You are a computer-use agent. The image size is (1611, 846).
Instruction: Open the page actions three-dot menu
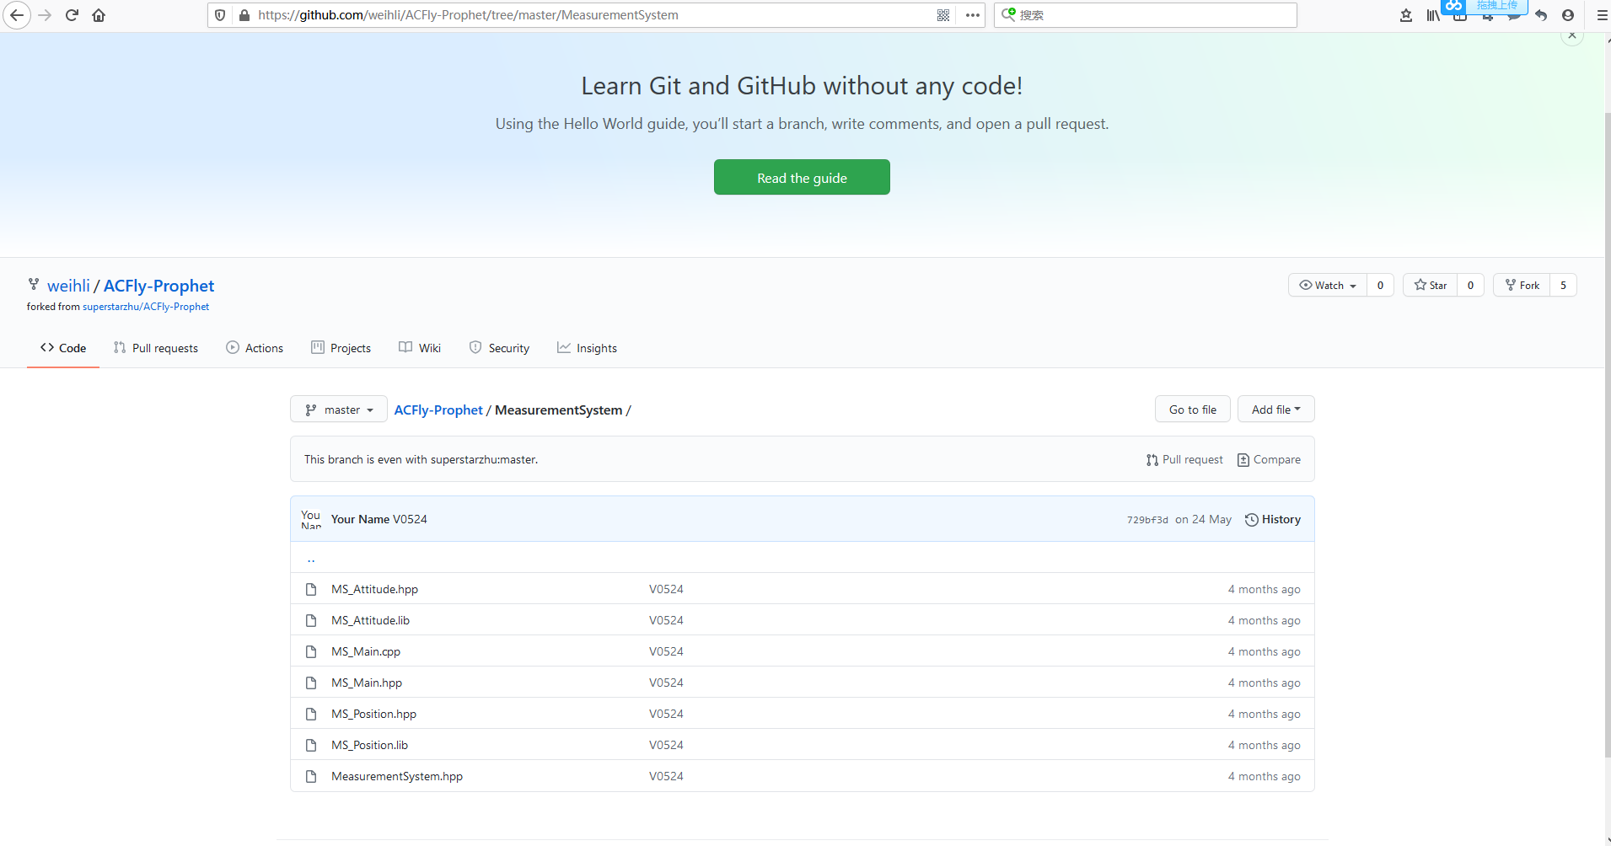pyautogui.click(x=972, y=15)
